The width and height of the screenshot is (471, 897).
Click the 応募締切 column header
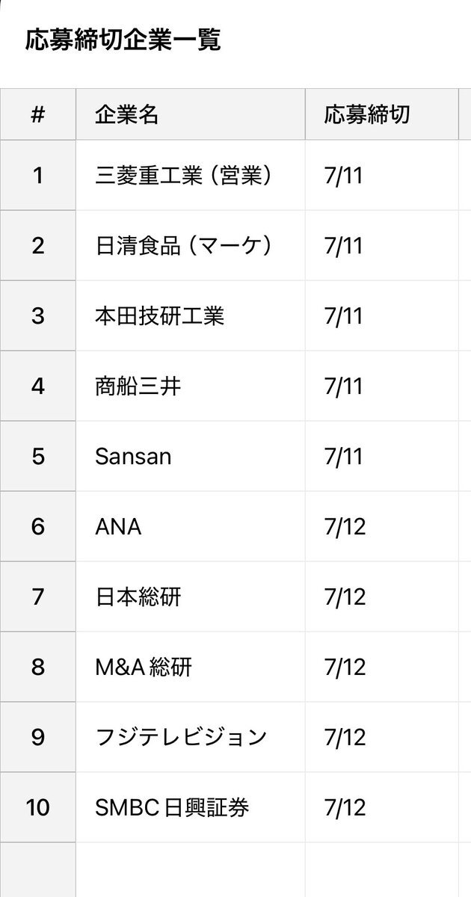coord(382,114)
